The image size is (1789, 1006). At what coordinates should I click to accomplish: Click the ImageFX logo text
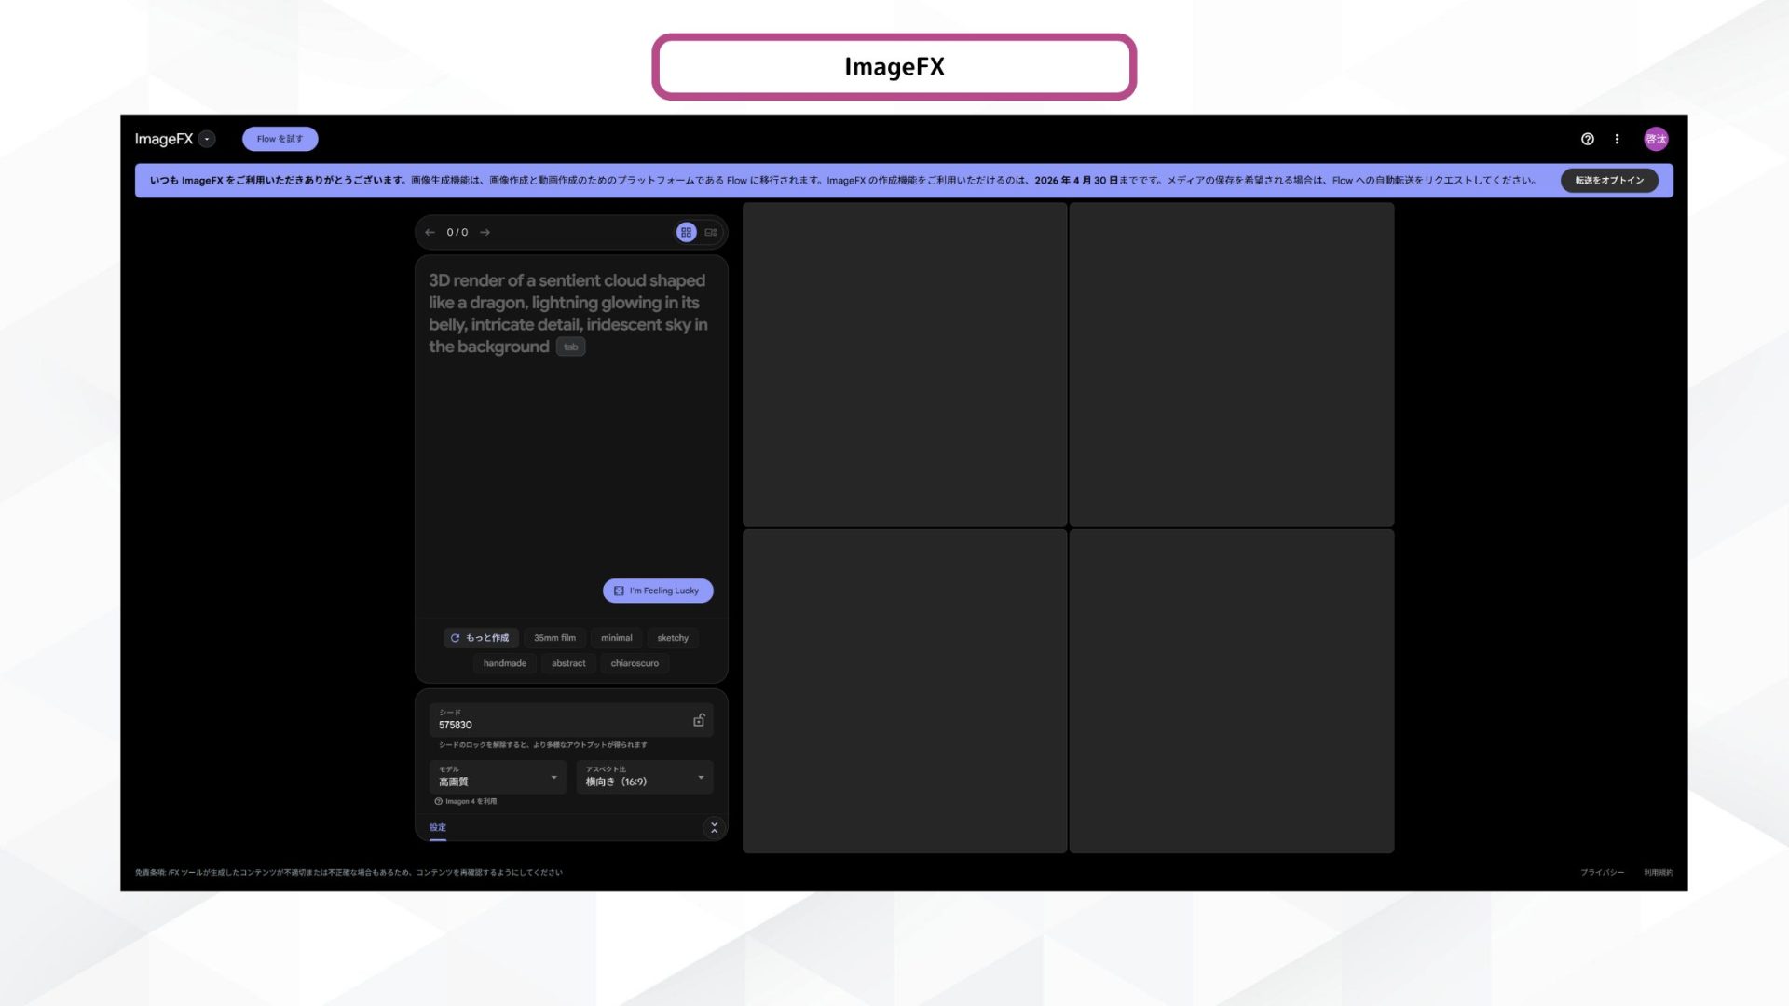click(164, 139)
